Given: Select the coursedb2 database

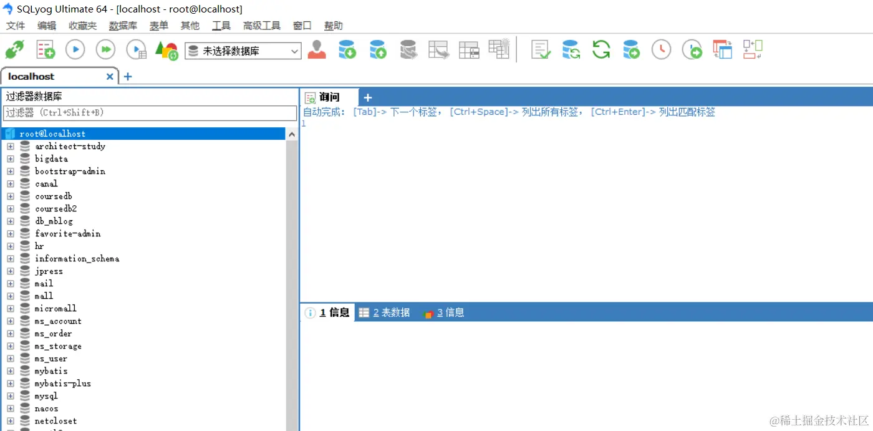Looking at the screenshot, I should pyautogui.click(x=55, y=208).
